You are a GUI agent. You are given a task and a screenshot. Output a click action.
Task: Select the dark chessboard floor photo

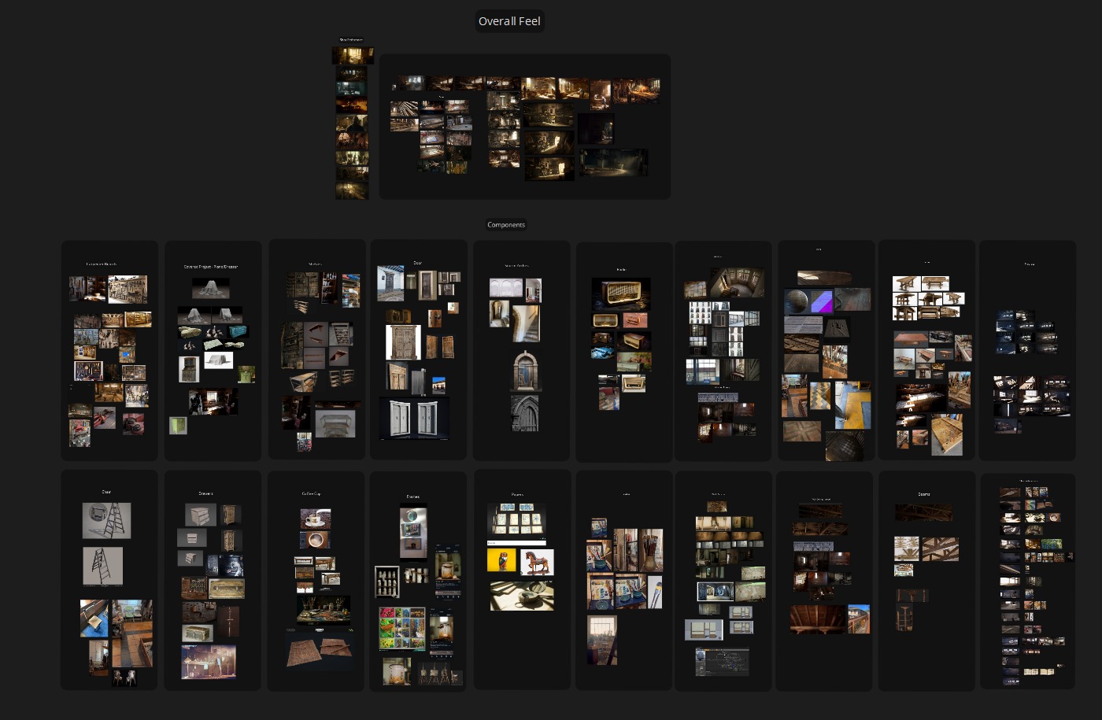pos(845,445)
